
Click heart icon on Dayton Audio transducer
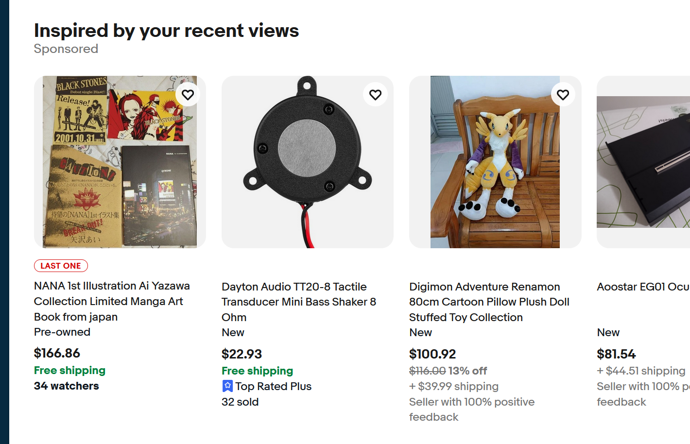point(375,95)
